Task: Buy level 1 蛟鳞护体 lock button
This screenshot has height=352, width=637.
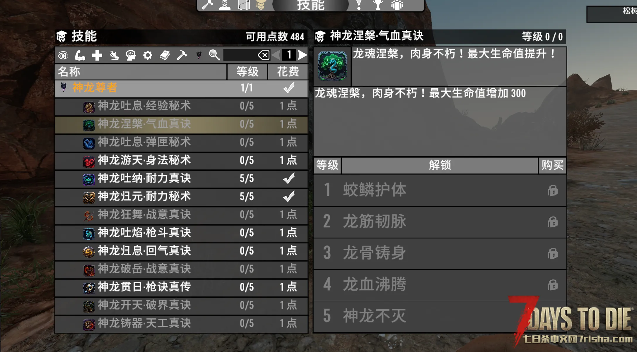Action: pos(553,190)
